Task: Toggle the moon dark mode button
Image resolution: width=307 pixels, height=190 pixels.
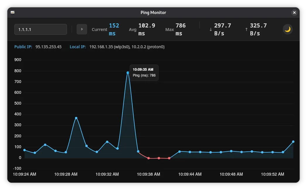Action: [288, 29]
